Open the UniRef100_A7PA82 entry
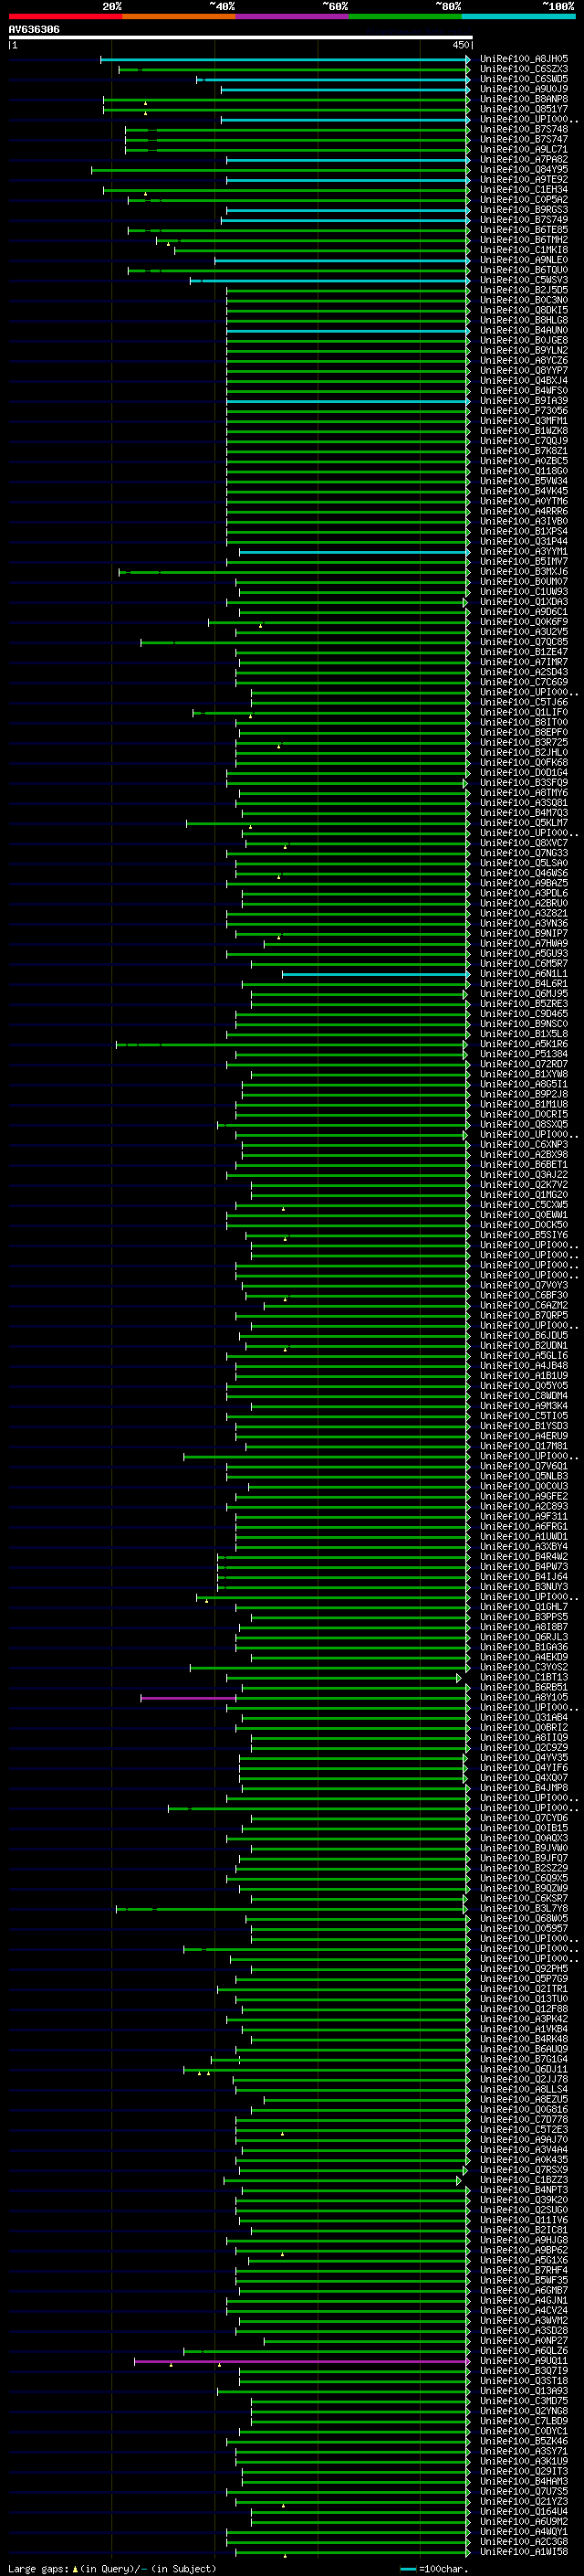The width and height of the screenshot is (584, 2576). (x=524, y=160)
